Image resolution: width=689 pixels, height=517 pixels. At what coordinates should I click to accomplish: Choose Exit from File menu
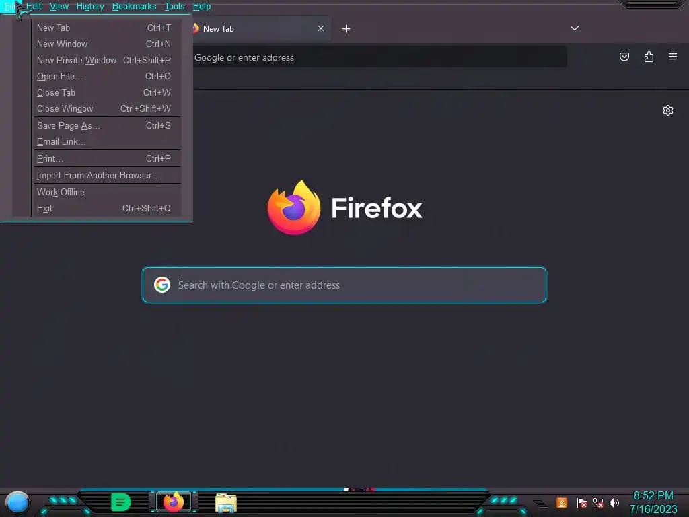click(107, 209)
